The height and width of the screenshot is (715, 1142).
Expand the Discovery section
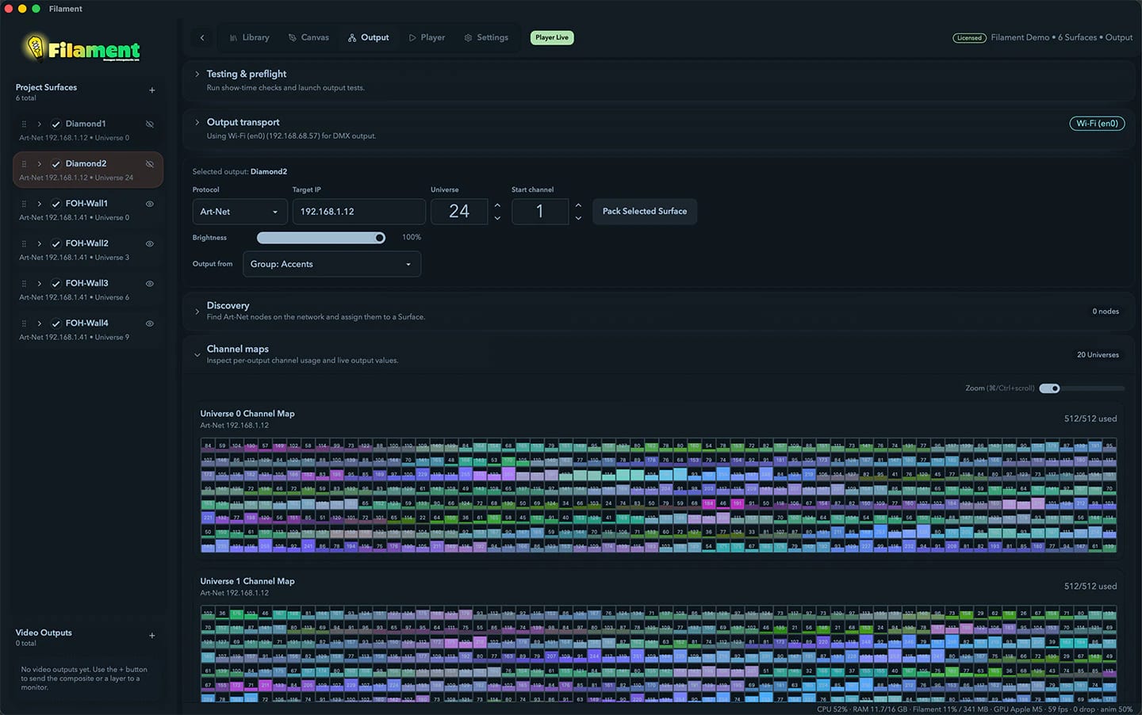tap(197, 312)
